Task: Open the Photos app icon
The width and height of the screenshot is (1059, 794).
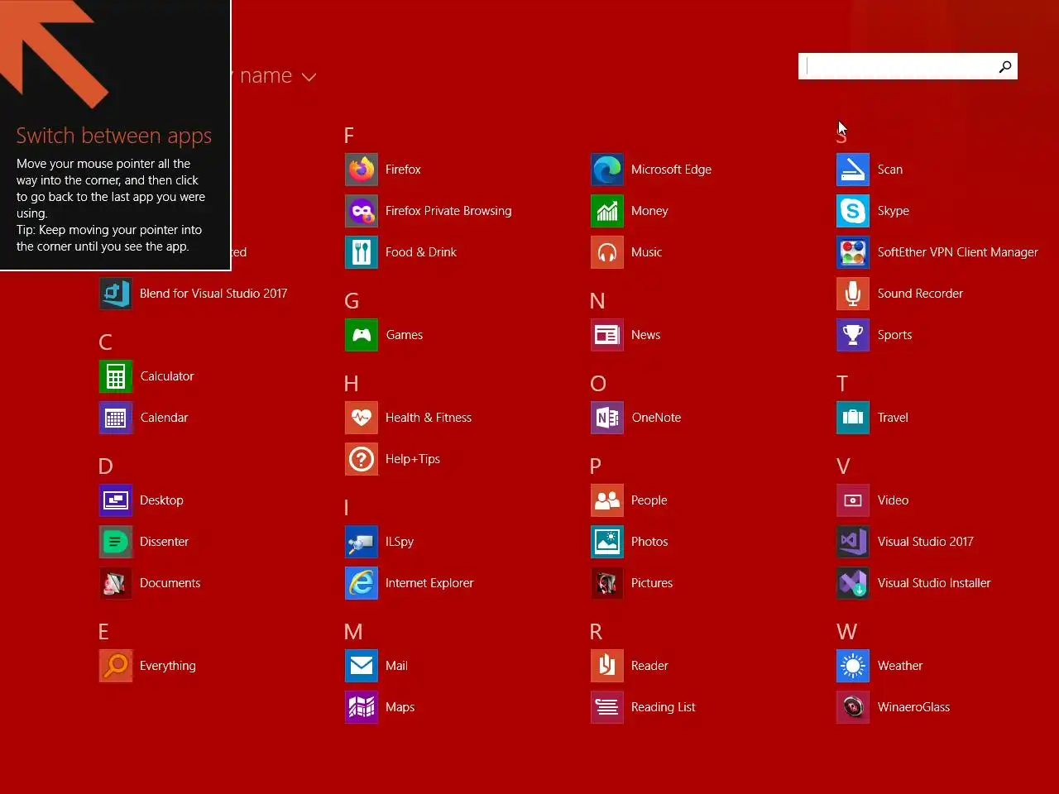Action: click(x=607, y=542)
